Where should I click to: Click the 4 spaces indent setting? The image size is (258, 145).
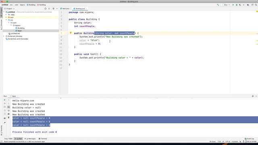235,141
